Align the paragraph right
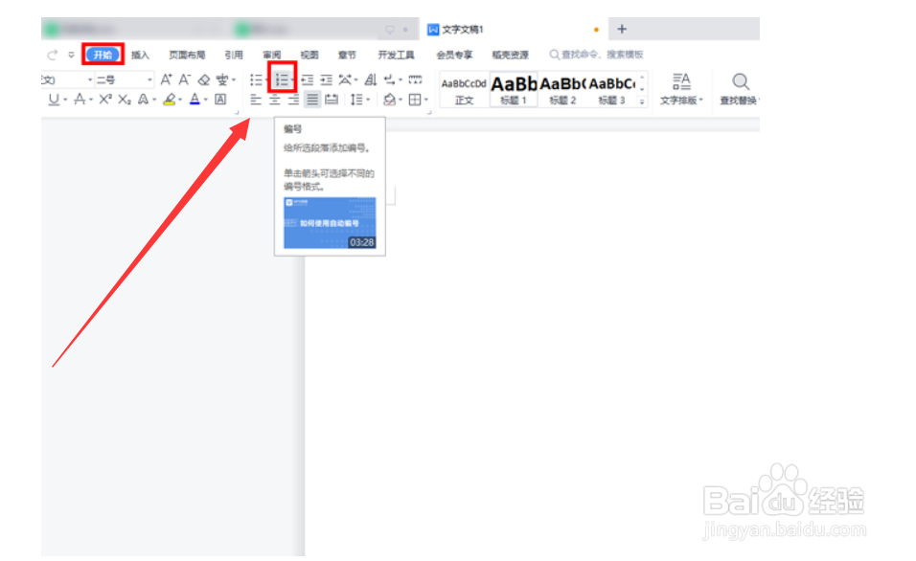 [x=293, y=100]
